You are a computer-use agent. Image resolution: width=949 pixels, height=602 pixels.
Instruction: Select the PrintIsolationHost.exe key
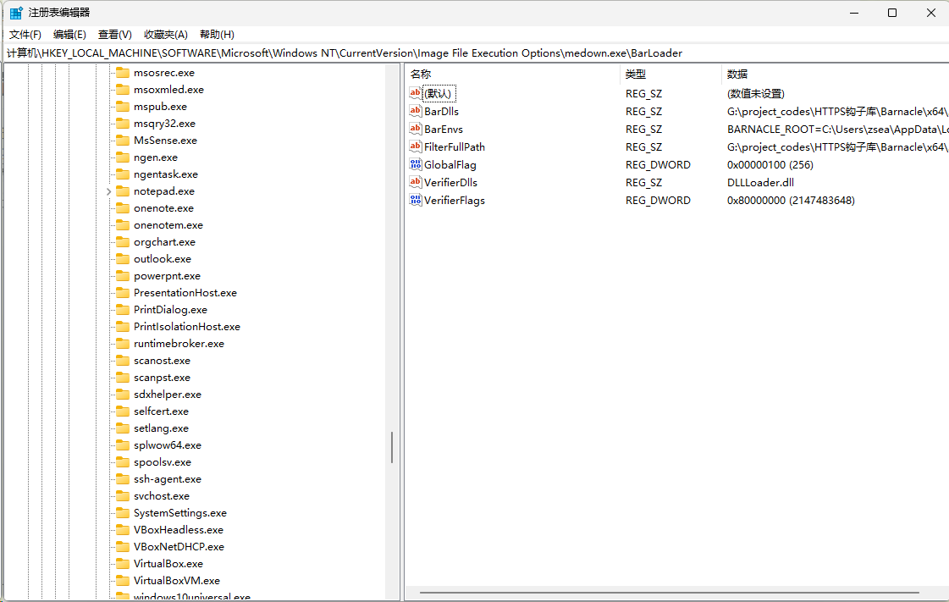pos(186,327)
